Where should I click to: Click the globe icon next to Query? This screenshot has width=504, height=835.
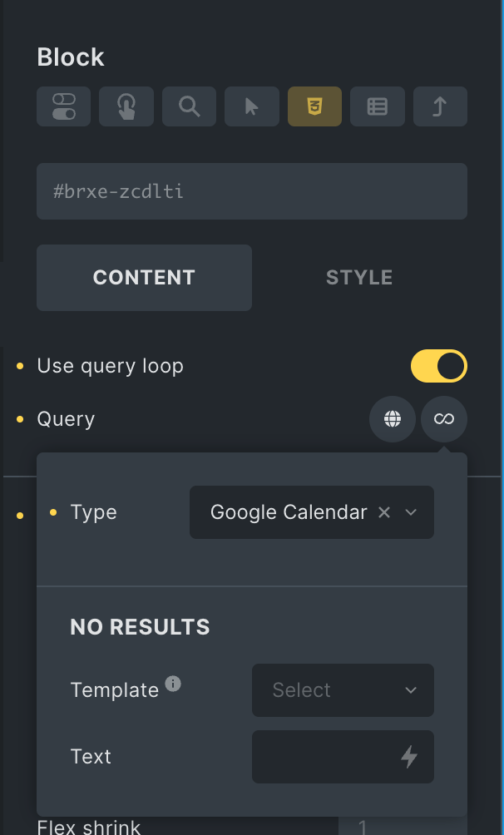coord(392,419)
